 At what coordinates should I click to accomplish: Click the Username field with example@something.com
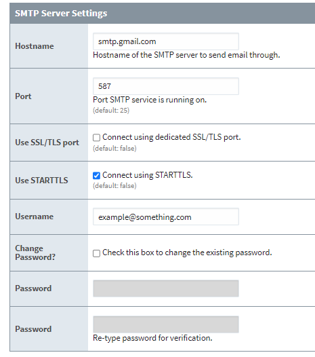coord(166,217)
